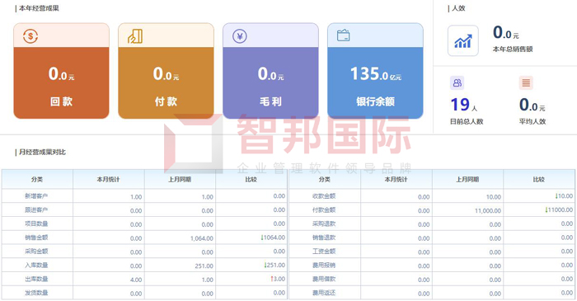577x301 pixels.
Task: Select the 付款金额 row label
Action: coord(324,209)
